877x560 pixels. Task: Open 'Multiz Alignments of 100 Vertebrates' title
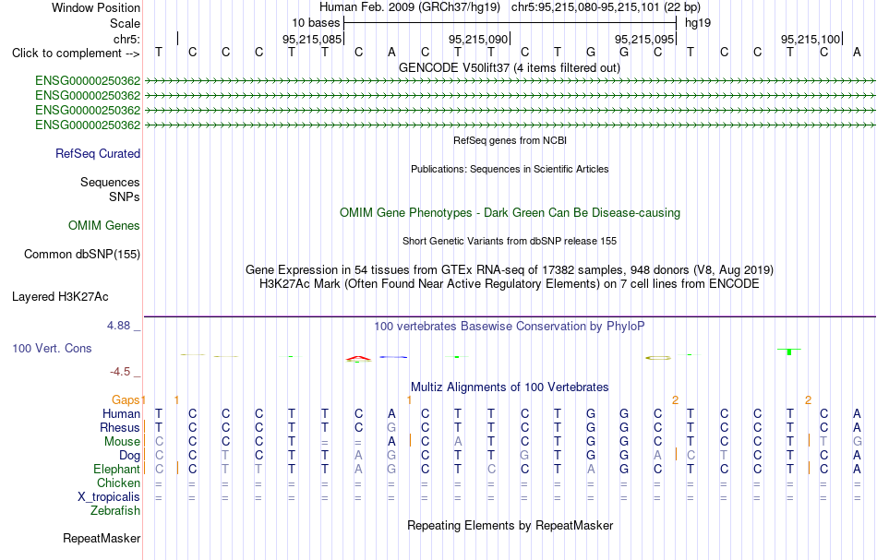[510, 387]
